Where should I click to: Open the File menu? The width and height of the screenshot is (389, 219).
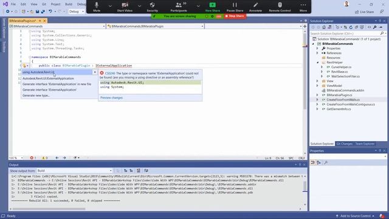pos(13,4)
